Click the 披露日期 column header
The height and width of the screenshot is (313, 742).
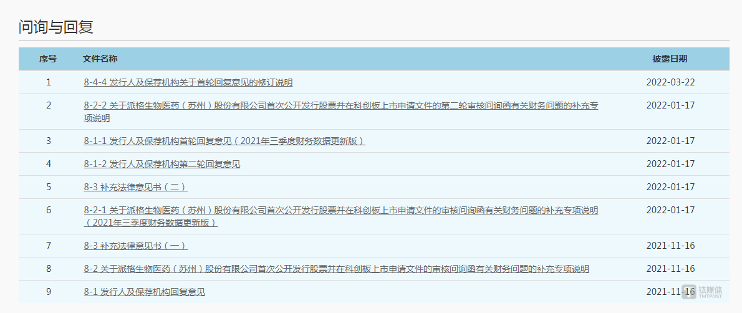coord(670,59)
